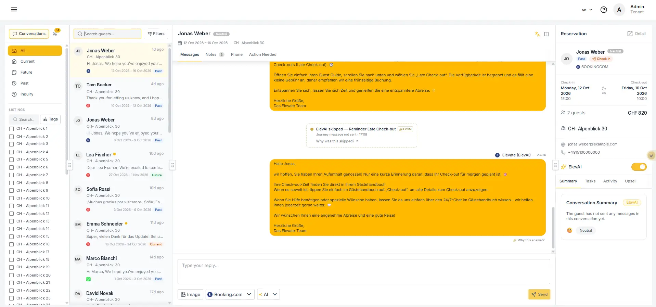This screenshot has width=656, height=307.
Task: Send the reply message
Action: point(539,294)
